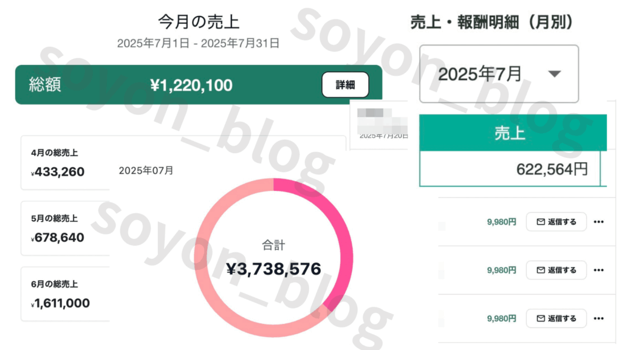Click the envelope icon in third reply button
This screenshot has height=350, width=622.
pos(541,318)
